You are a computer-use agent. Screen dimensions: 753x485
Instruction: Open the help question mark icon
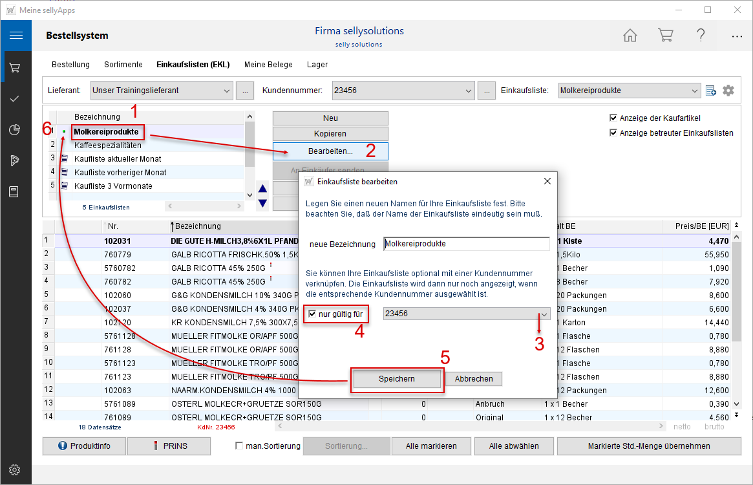[x=701, y=36]
